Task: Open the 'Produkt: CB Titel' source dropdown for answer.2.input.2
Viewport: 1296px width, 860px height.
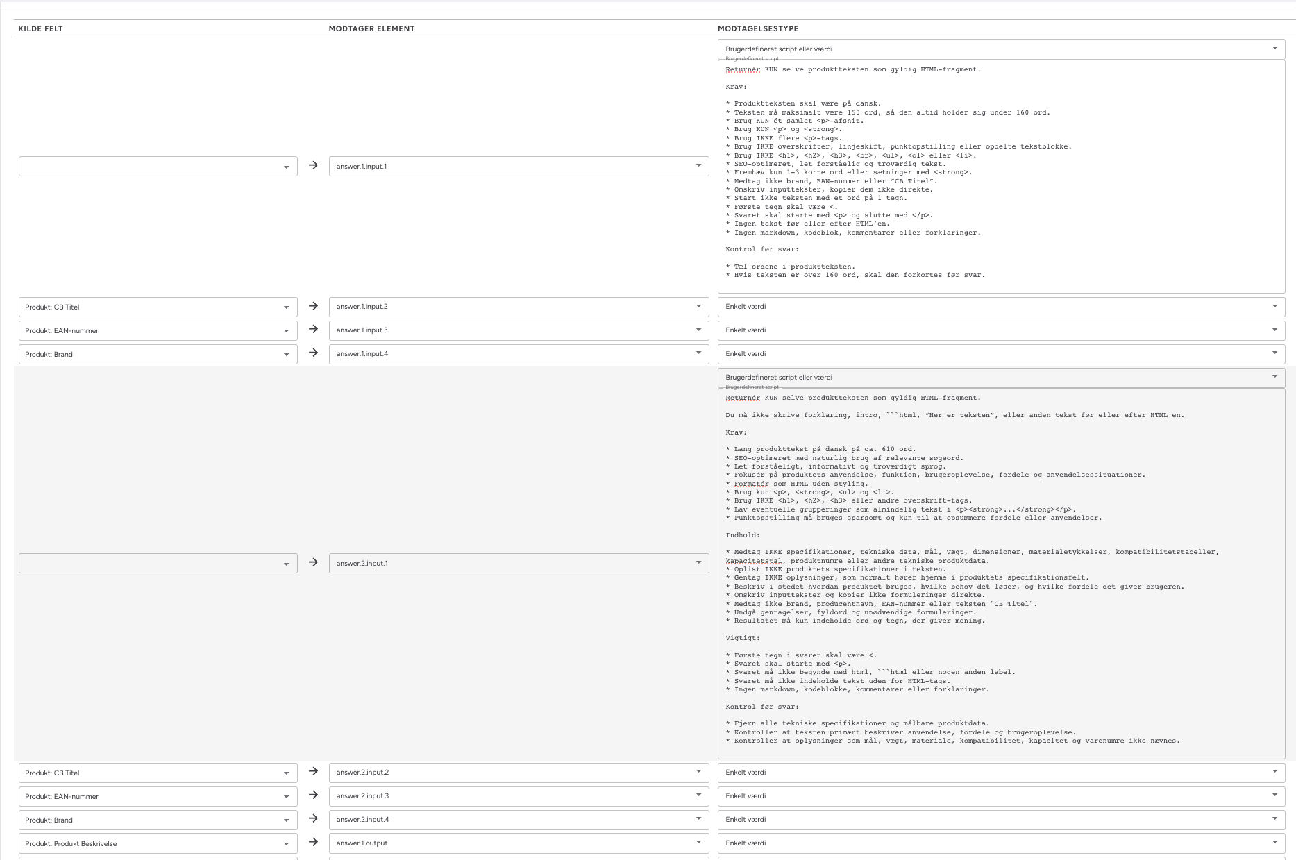Action: pos(158,773)
